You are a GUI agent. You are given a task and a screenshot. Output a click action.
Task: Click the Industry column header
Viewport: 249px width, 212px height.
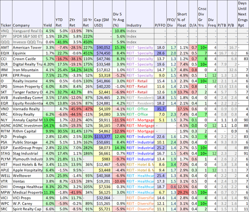tap(140, 14)
